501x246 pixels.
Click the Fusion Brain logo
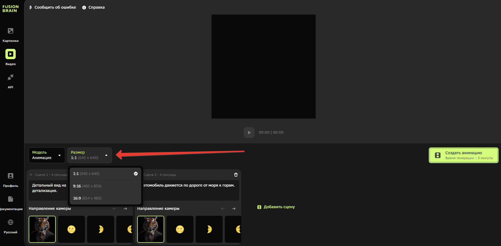point(10,9)
